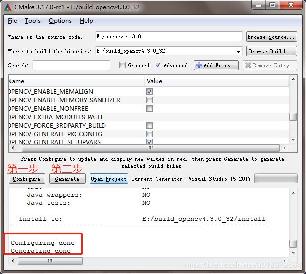Image resolution: width=306 pixels, height=274 pixels.
Task: Click the Value column header
Action: [216, 81]
